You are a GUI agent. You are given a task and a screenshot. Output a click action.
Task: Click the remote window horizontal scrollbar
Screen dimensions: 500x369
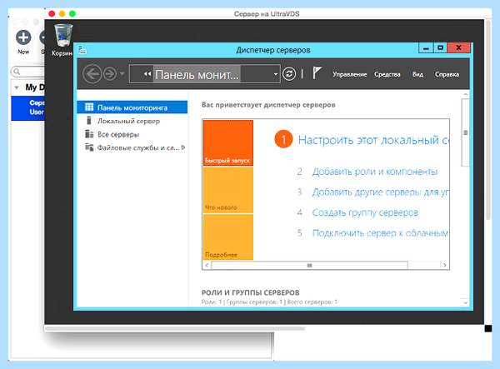175,328
